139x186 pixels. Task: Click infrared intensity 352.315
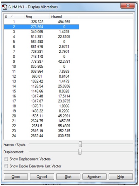coord(64,131)
